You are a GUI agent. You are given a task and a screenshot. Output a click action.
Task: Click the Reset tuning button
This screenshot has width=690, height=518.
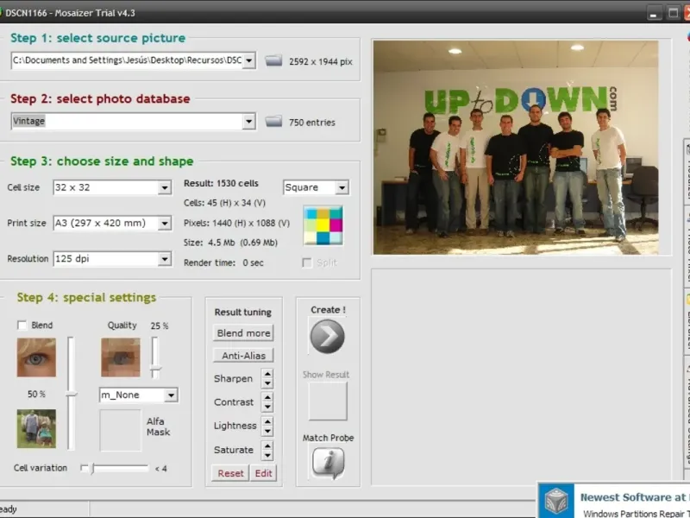point(230,473)
